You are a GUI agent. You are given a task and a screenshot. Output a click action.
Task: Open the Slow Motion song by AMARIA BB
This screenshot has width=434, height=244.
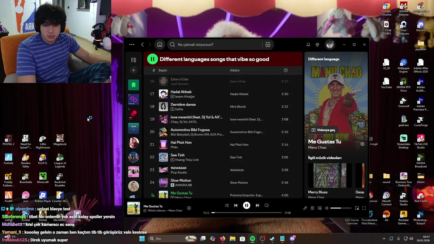(181, 180)
